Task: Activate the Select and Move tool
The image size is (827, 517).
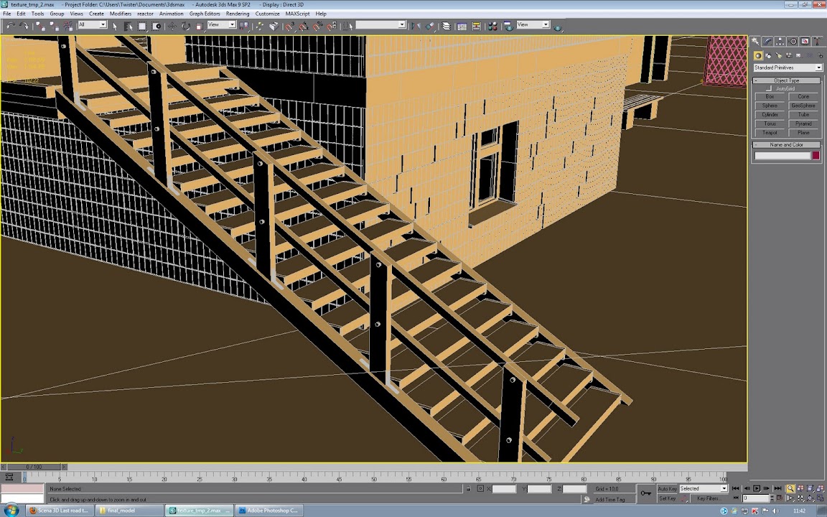Action: pos(172,26)
